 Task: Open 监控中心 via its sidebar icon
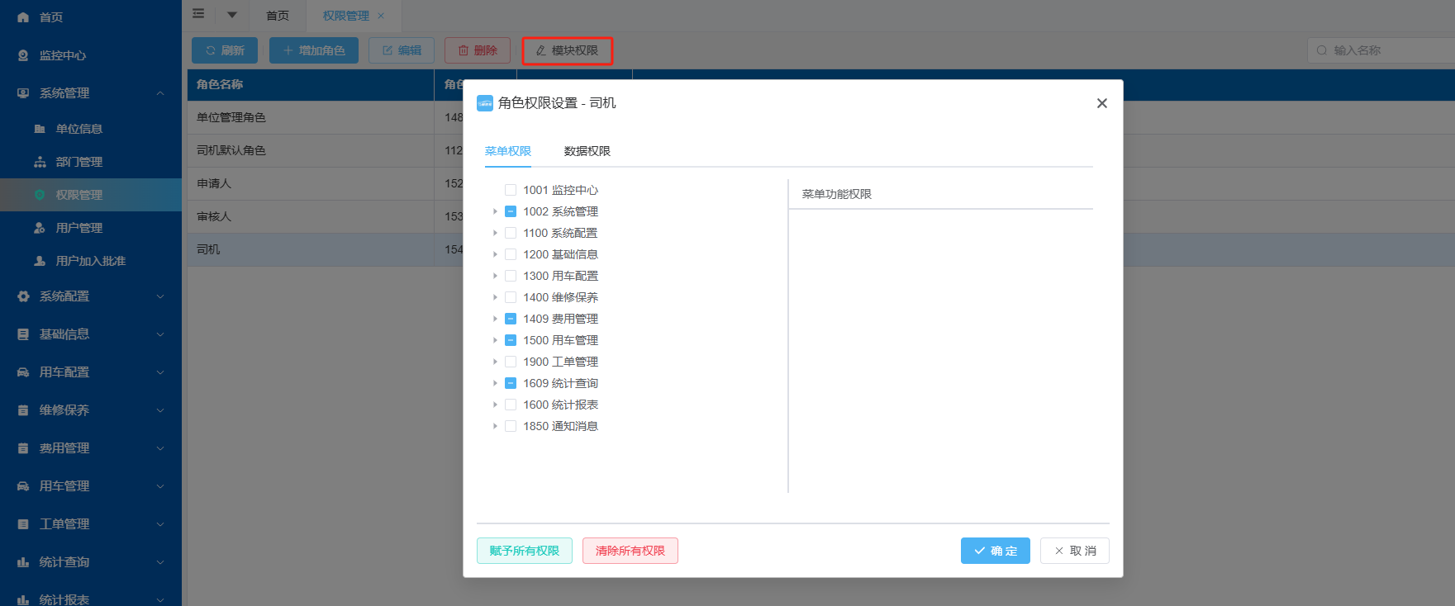(23, 55)
